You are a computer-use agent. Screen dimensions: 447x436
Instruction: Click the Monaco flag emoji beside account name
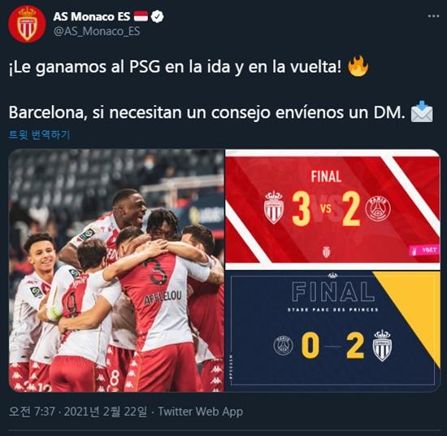tap(141, 16)
